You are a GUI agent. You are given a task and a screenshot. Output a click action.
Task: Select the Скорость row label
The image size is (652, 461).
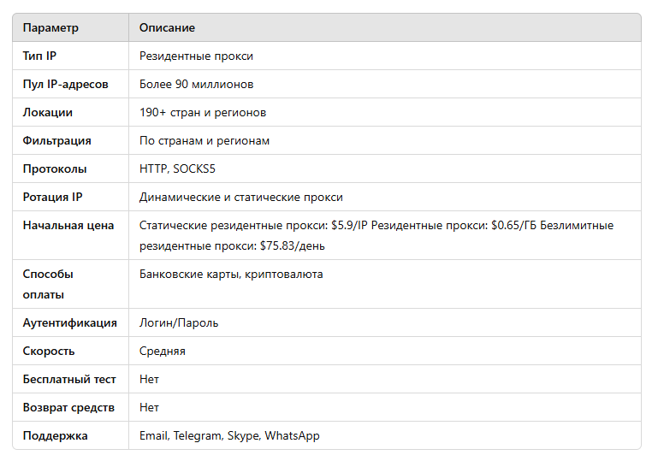[x=49, y=352]
